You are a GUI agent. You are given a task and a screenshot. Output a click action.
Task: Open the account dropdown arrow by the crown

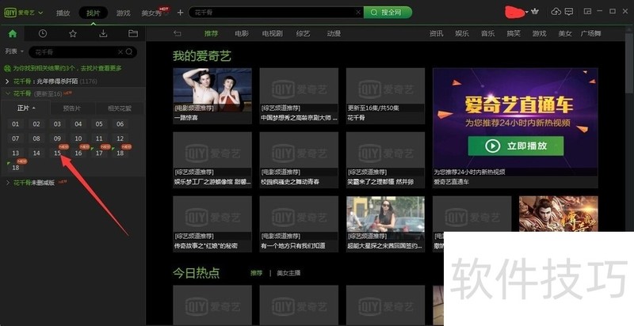pyautogui.click(x=527, y=12)
